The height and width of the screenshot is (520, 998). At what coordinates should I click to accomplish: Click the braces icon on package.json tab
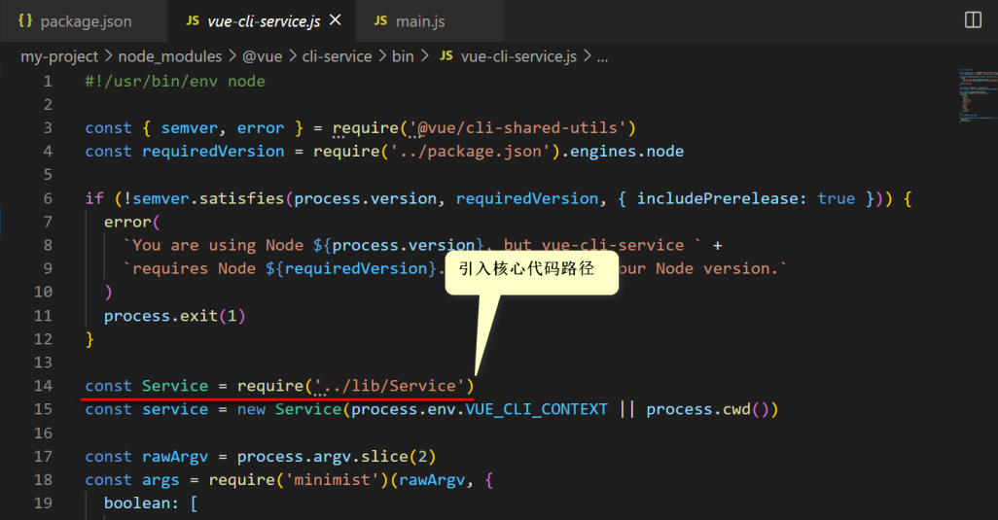25,20
